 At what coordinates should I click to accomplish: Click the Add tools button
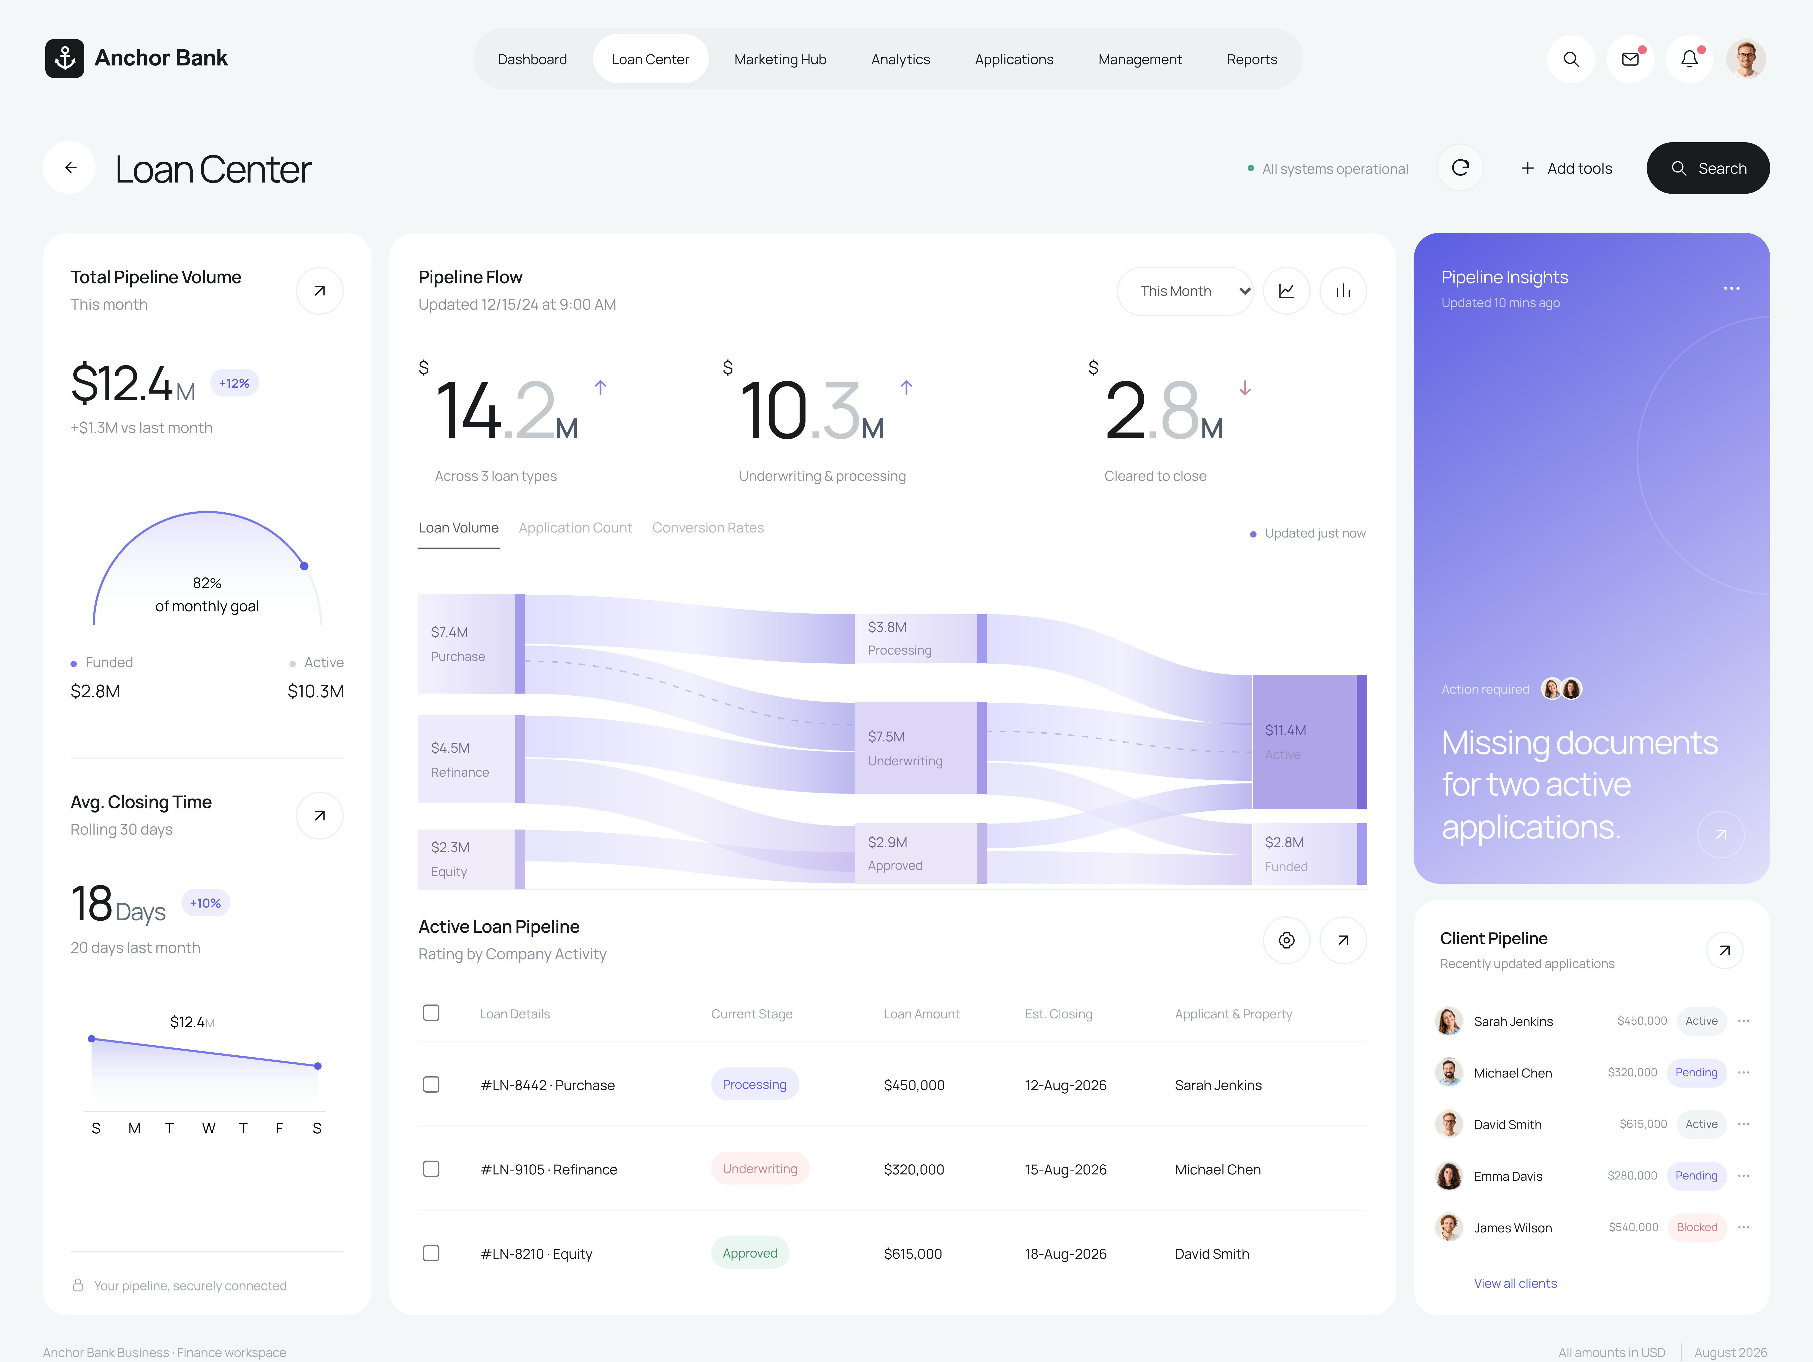pyautogui.click(x=1566, y=168)
